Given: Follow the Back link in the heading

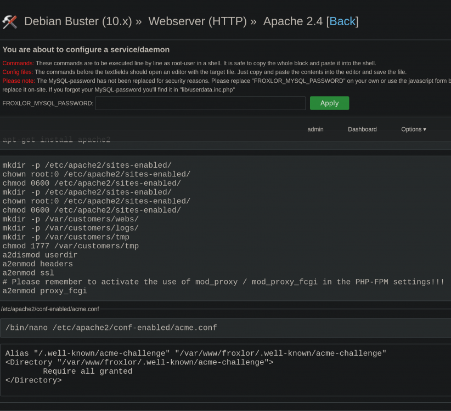Looking at the screenshot, I should pos(342,21).
